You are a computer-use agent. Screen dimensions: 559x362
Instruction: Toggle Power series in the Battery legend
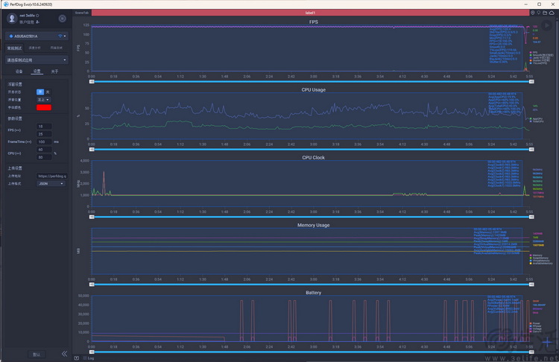coord(535,323)
